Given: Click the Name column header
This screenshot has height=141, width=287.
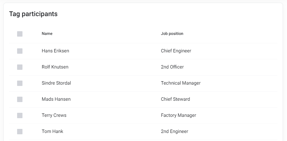Looking at the screenshot, I should (x=47, y=34).
